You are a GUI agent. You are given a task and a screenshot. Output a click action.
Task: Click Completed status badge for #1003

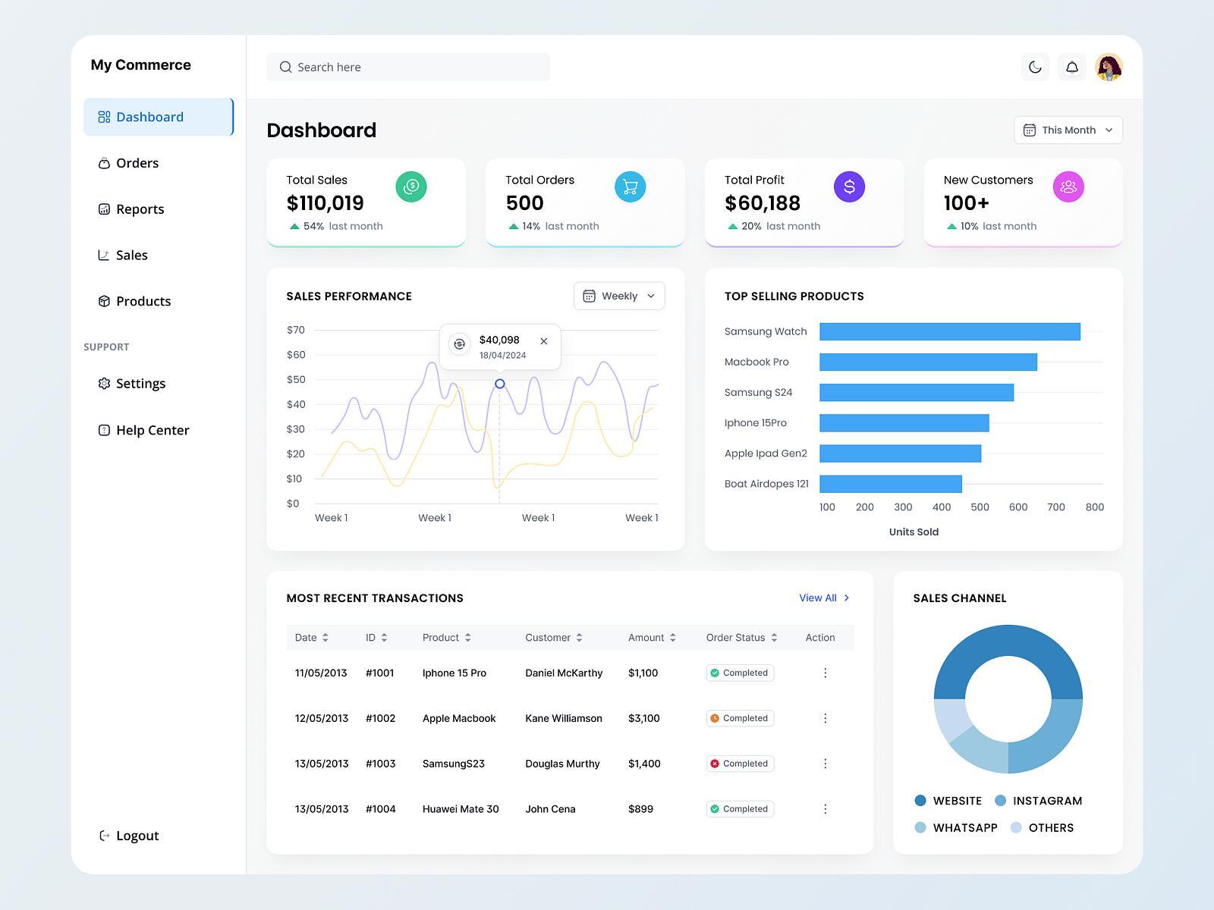740,764
